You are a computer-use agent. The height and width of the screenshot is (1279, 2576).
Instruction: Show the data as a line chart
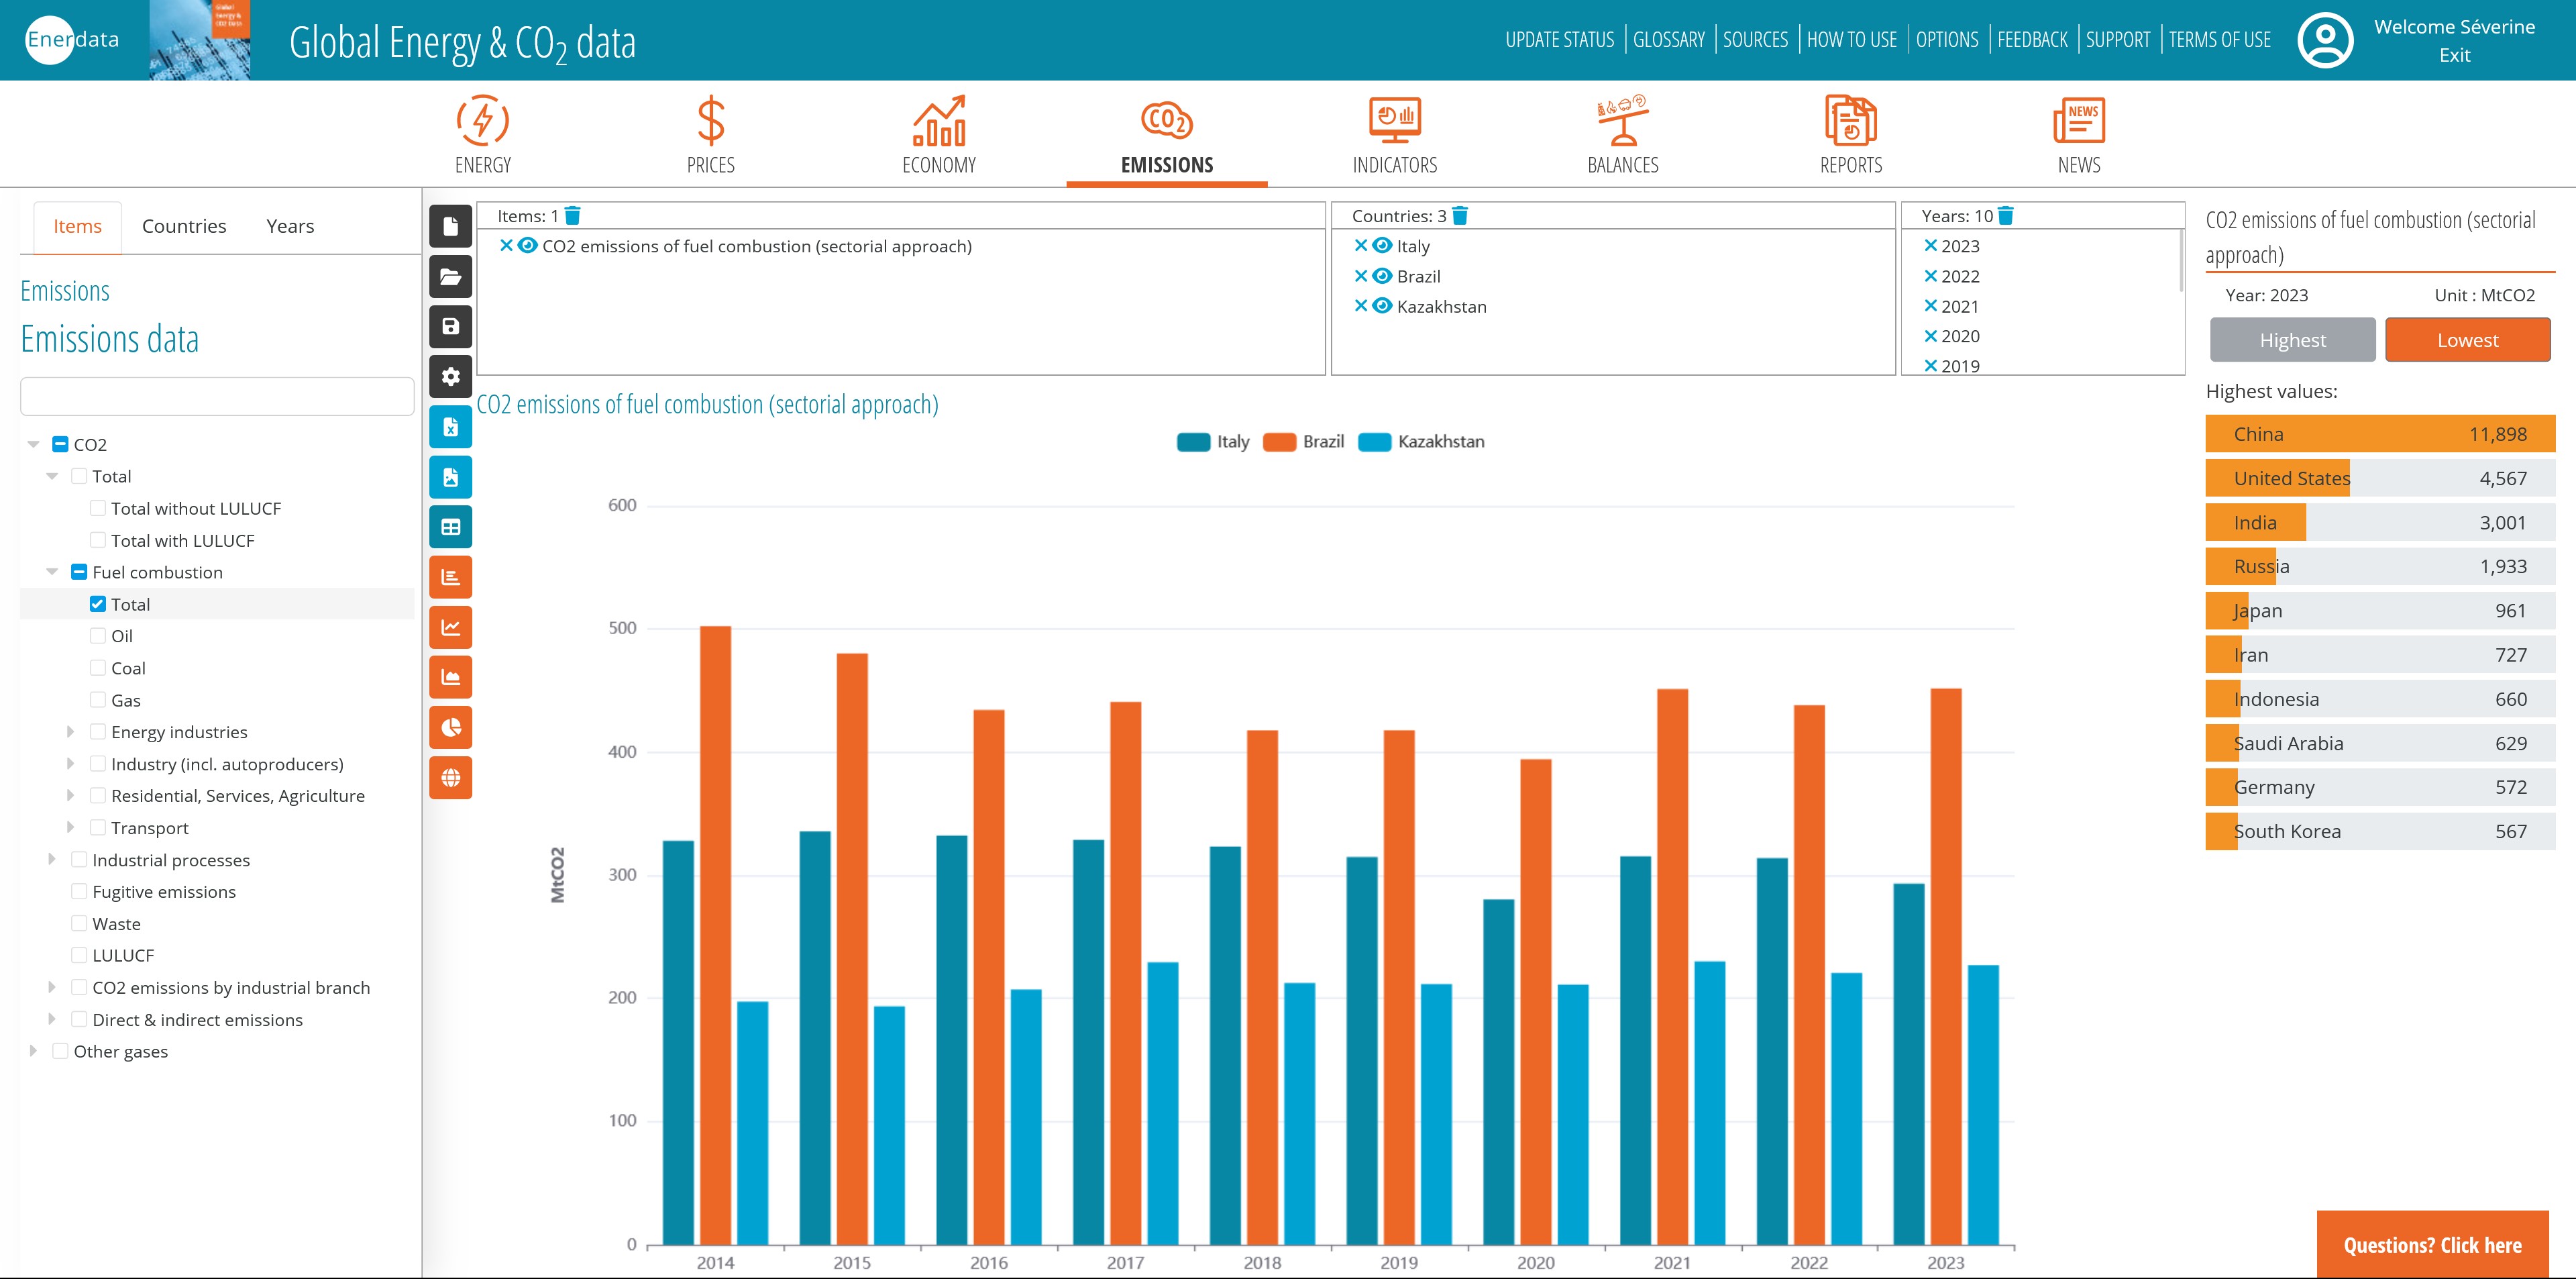(450, 627)
